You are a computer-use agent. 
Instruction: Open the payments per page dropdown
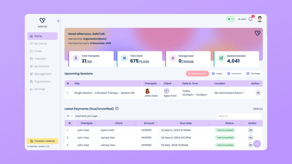pos(70,116)
